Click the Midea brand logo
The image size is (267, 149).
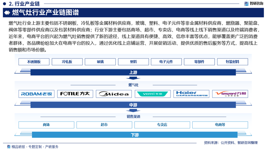coord(114,94)
